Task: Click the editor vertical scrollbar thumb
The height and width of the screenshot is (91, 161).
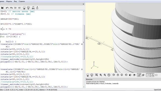Action: point(84,42)
